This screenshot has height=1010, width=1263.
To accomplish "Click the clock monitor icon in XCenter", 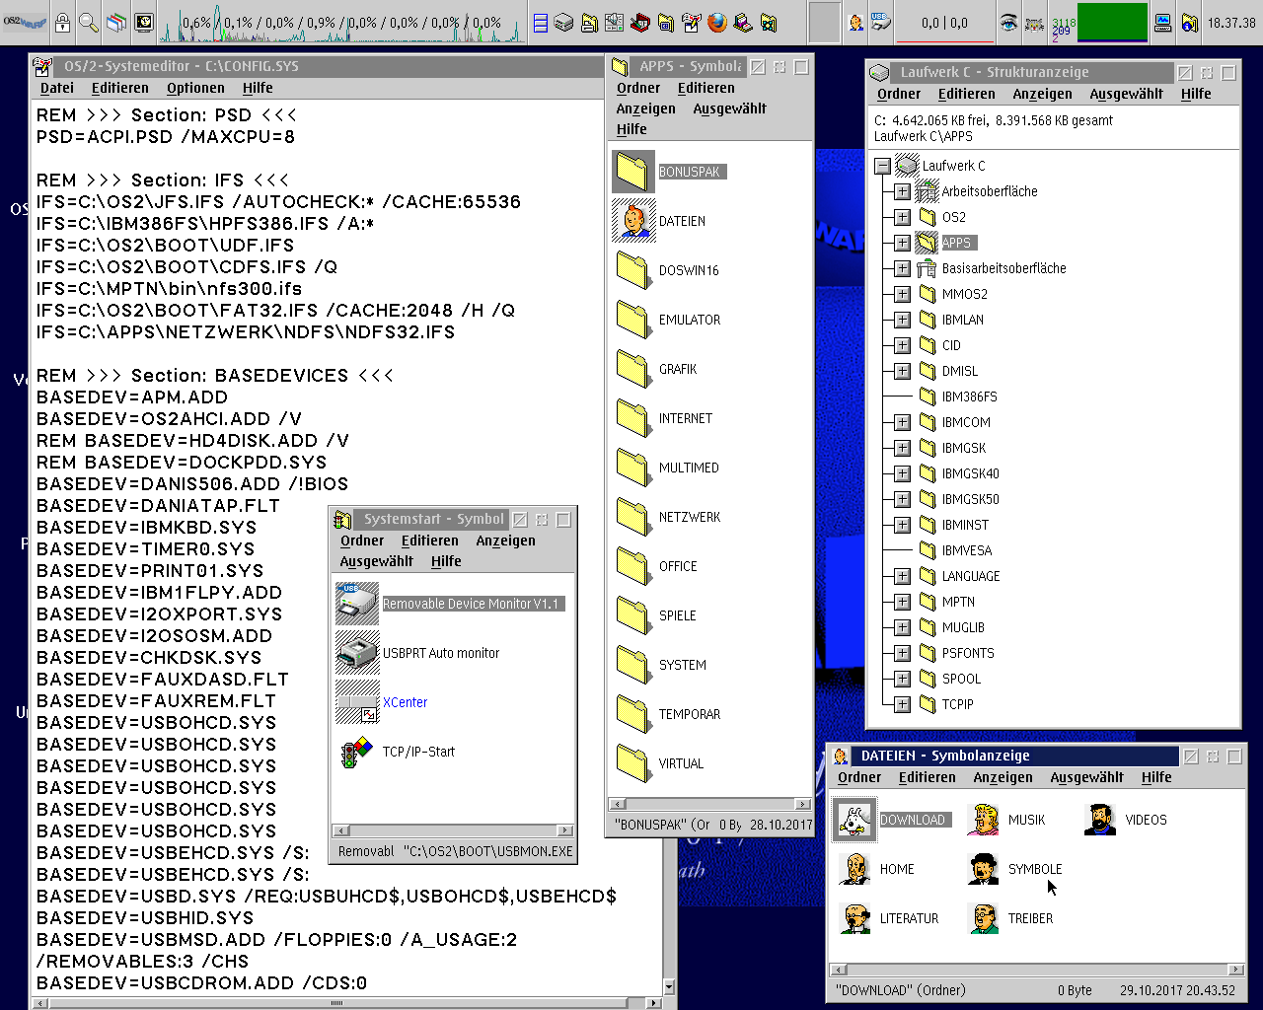I will [144, 22].
